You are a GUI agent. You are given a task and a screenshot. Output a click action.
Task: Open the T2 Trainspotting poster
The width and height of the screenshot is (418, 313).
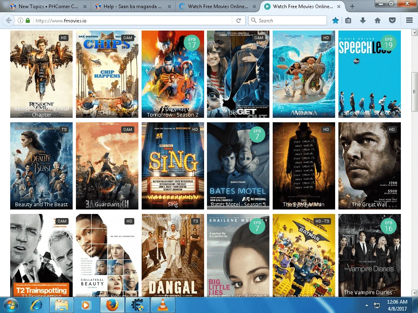pyautogui.click(x=41, y=255)
